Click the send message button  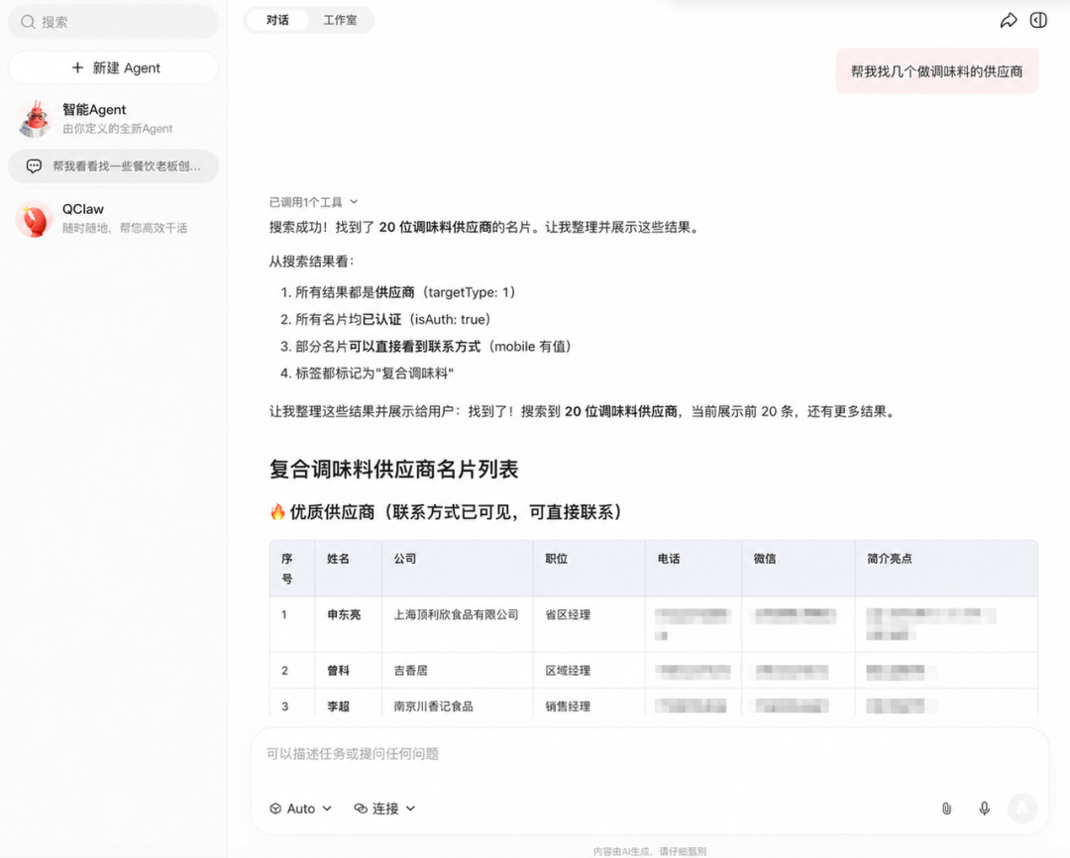pos(1021,808)
